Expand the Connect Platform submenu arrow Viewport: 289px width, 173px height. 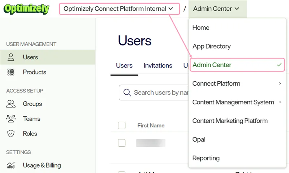click(x=280, y=83)
